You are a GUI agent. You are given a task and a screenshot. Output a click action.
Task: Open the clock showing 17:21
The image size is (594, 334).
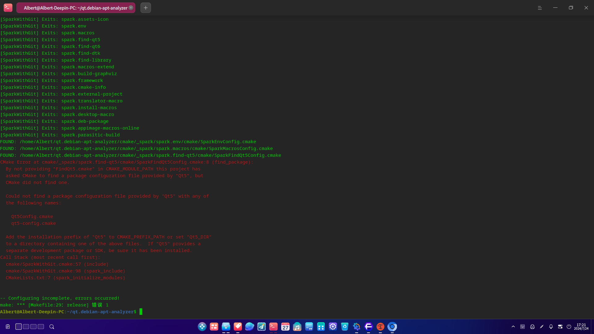581,327
